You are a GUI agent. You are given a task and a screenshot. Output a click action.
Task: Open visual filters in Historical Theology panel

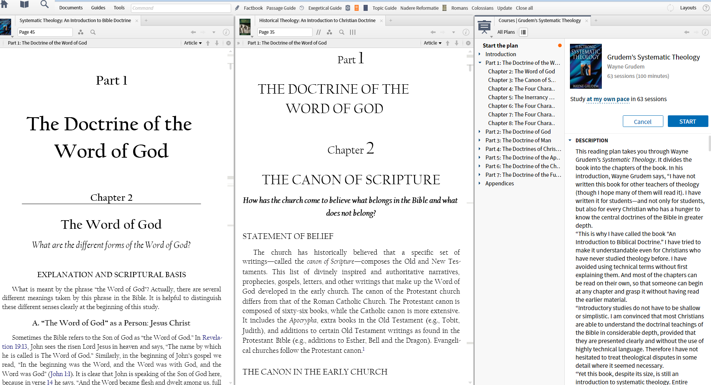click(x=329, y=32)
